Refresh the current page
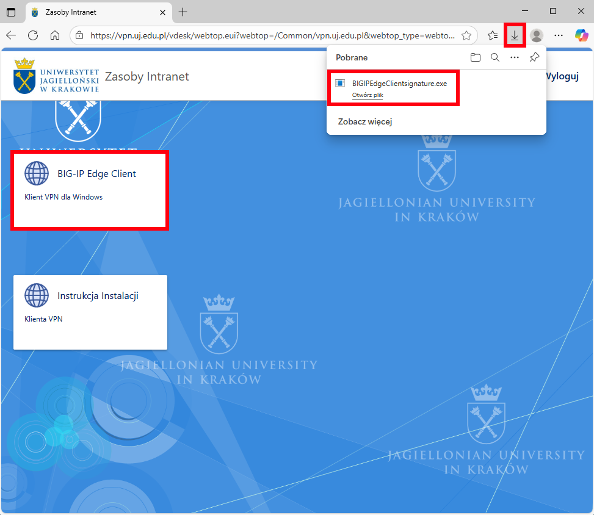Screen dimensions: 594x515 [x=33, y=35]
